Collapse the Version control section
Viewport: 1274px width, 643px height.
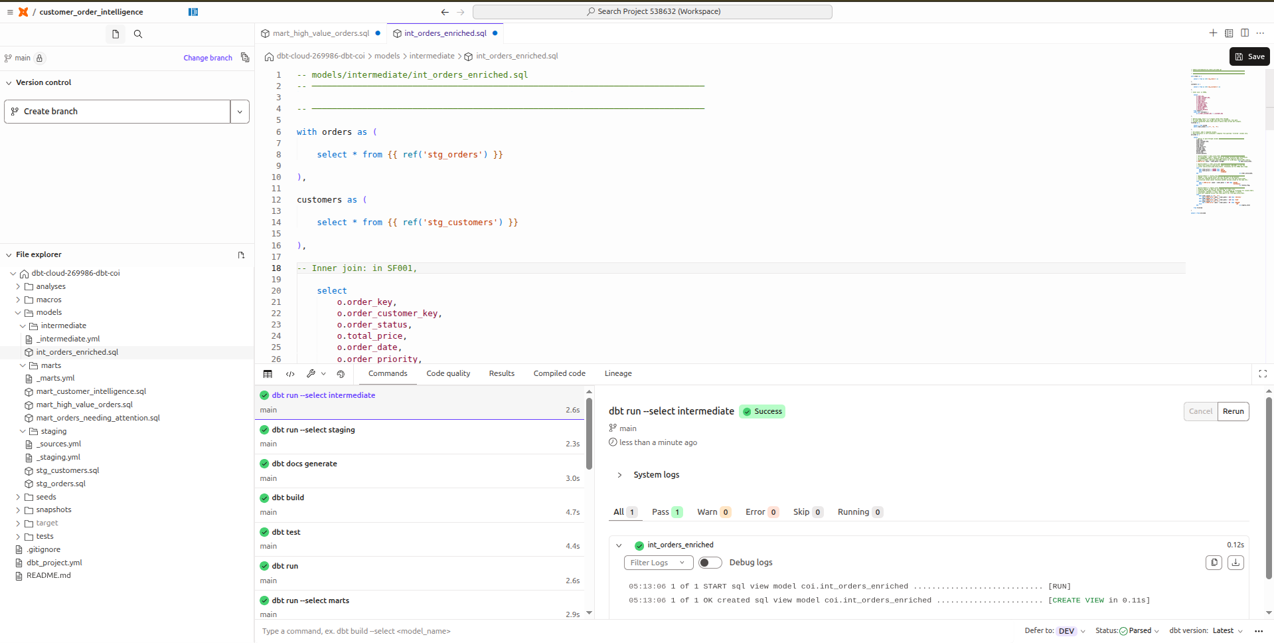9,83
